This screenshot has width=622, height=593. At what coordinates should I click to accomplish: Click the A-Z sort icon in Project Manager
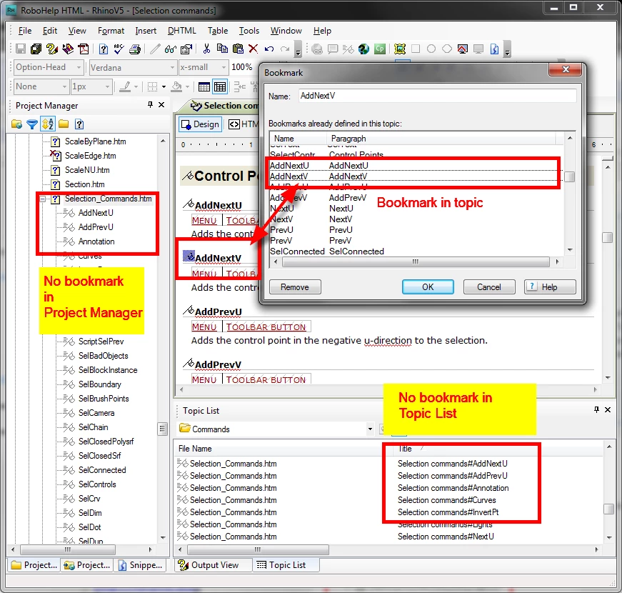[x=48, y=124]
